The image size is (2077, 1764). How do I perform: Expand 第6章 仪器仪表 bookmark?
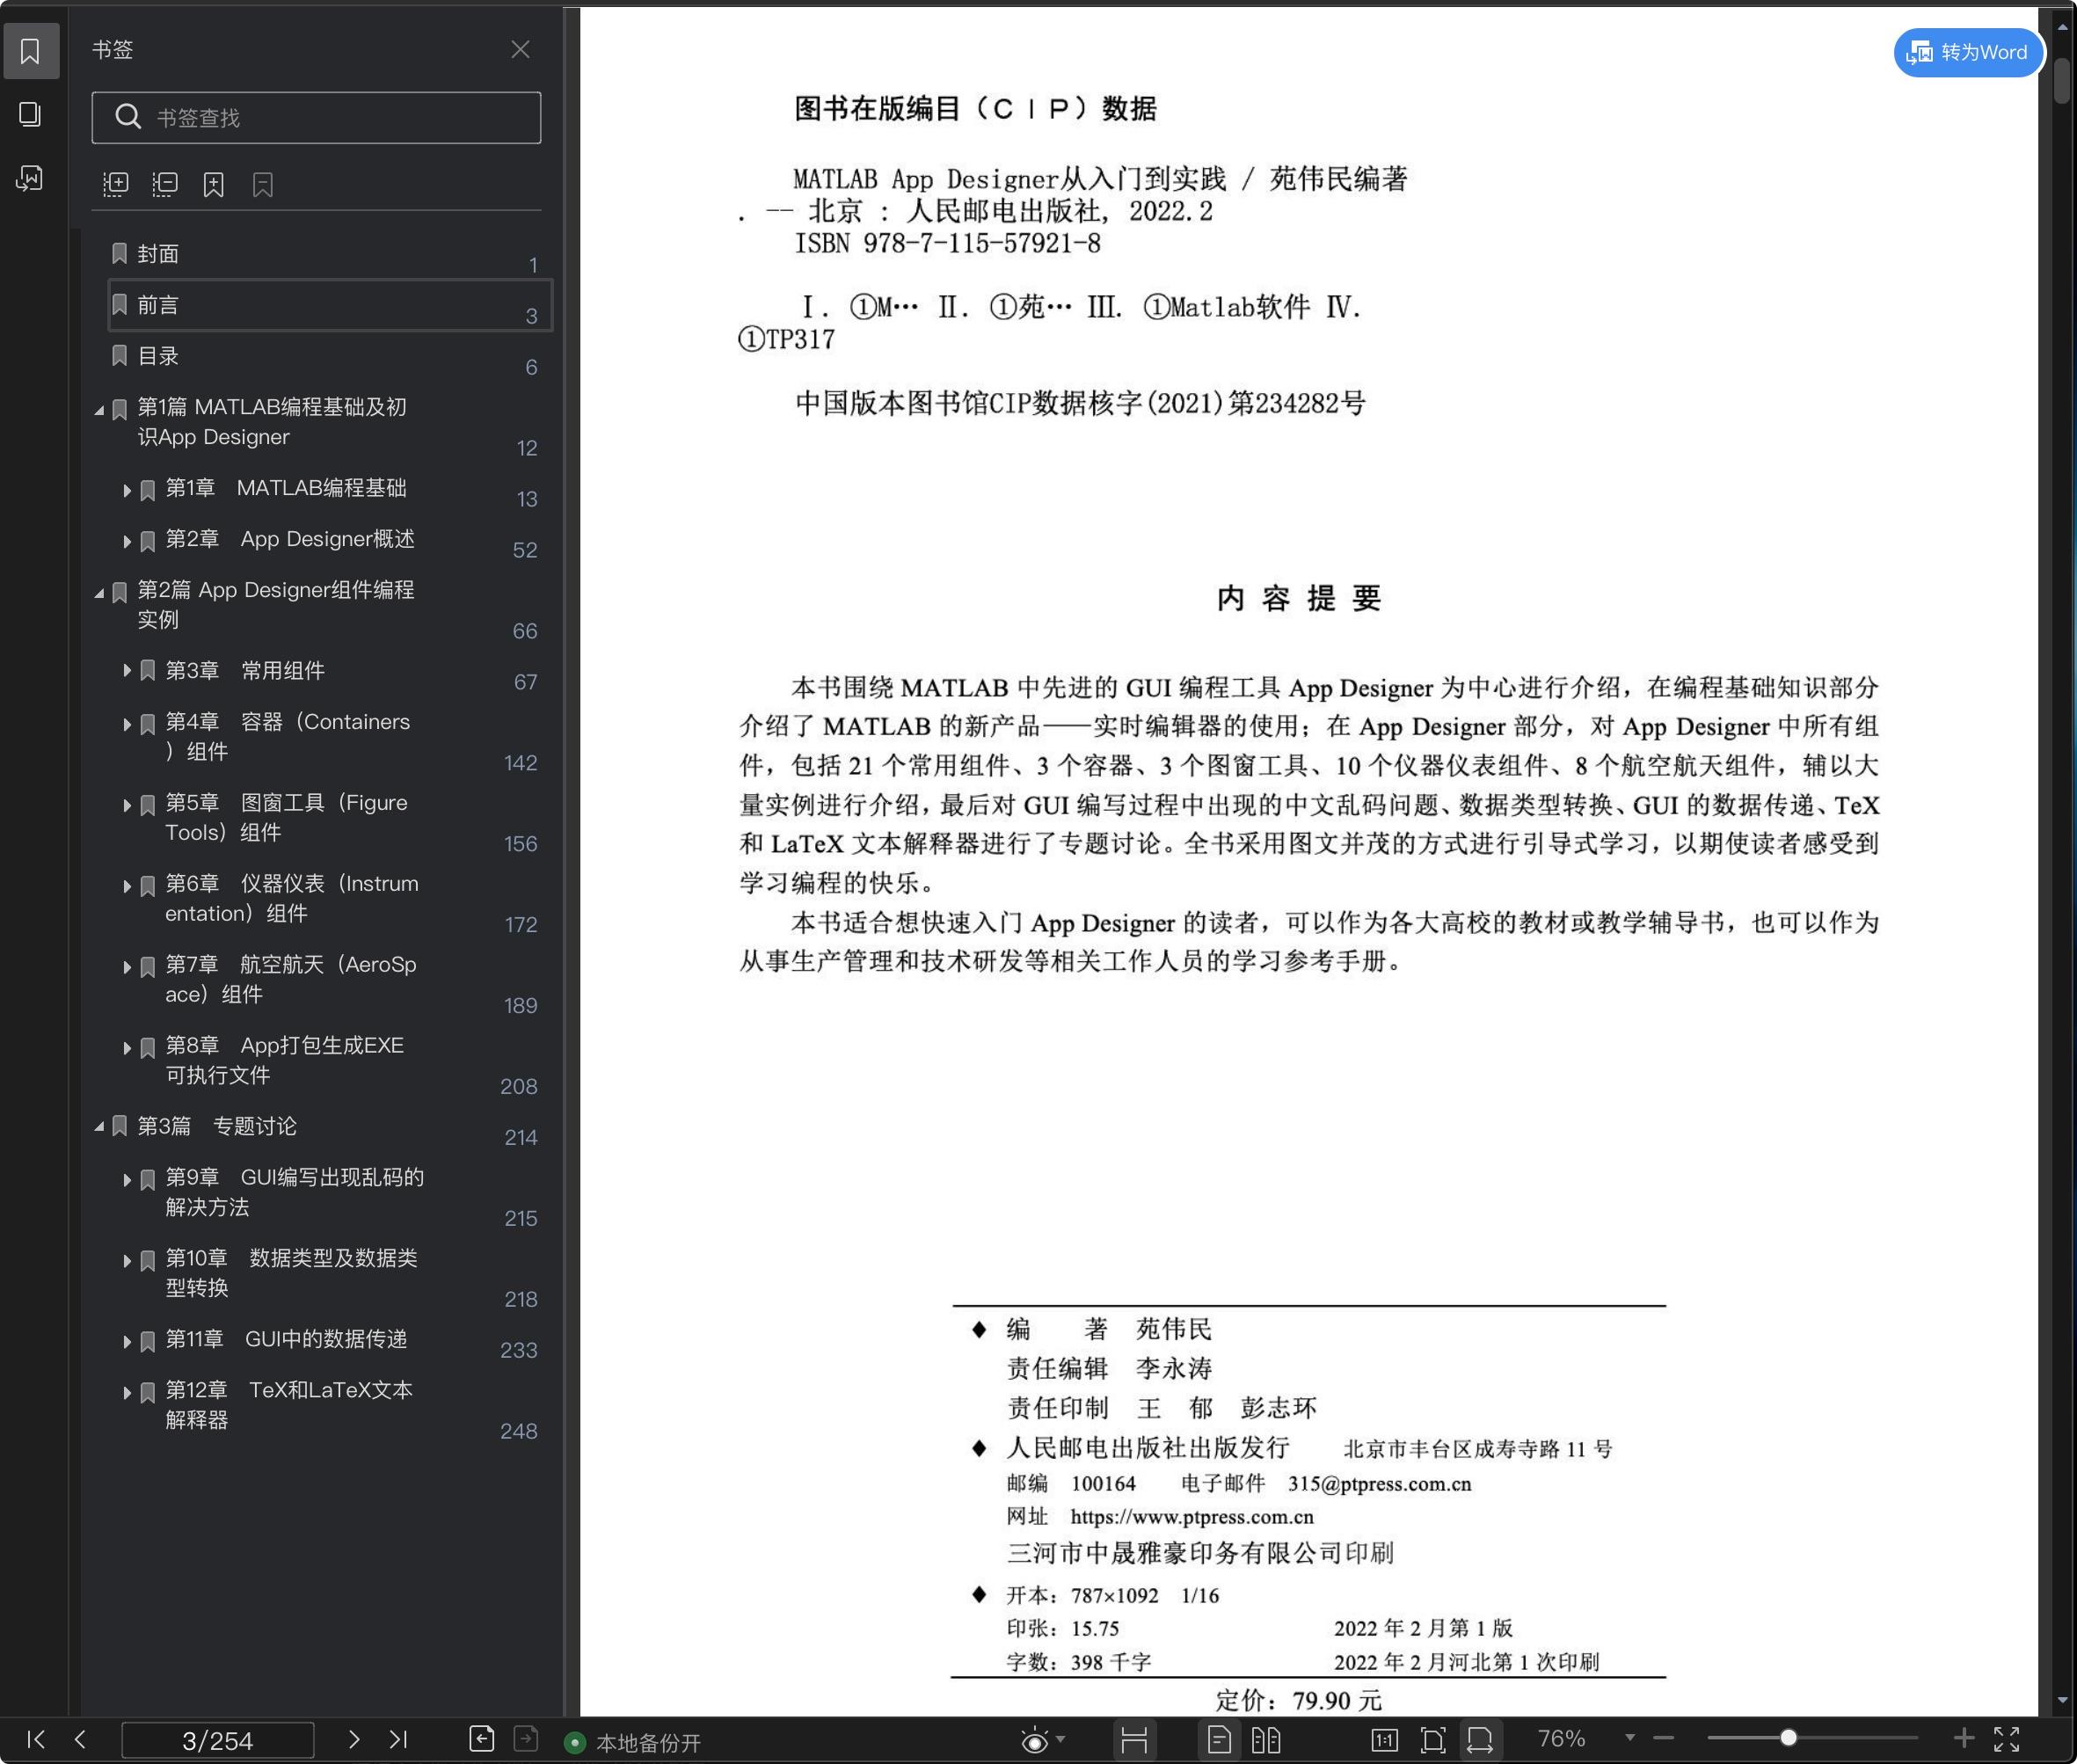pyautogui.click(x=127, y=886)
